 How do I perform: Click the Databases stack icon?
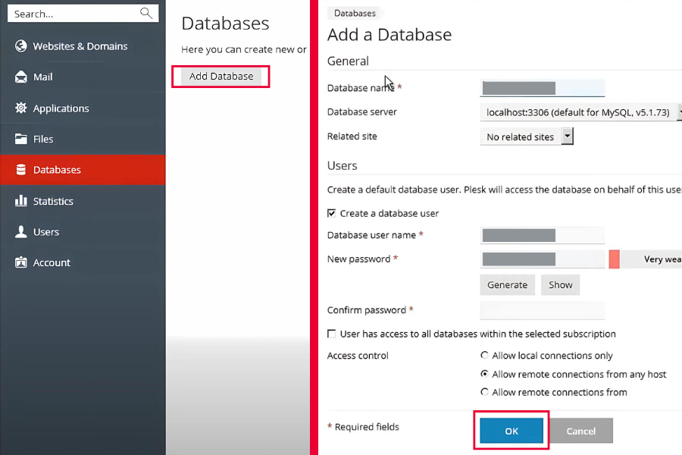click(20, 170)
